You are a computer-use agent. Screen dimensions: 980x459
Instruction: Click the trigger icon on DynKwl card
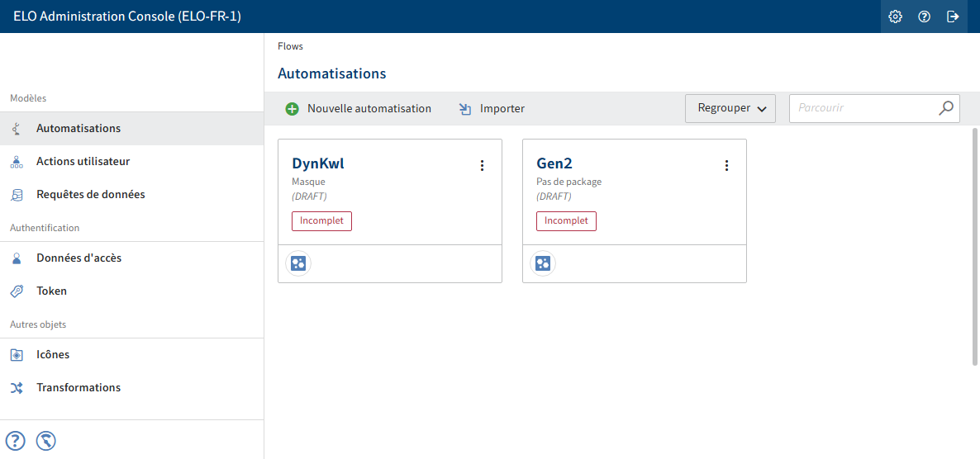click(x=298, y=263)
